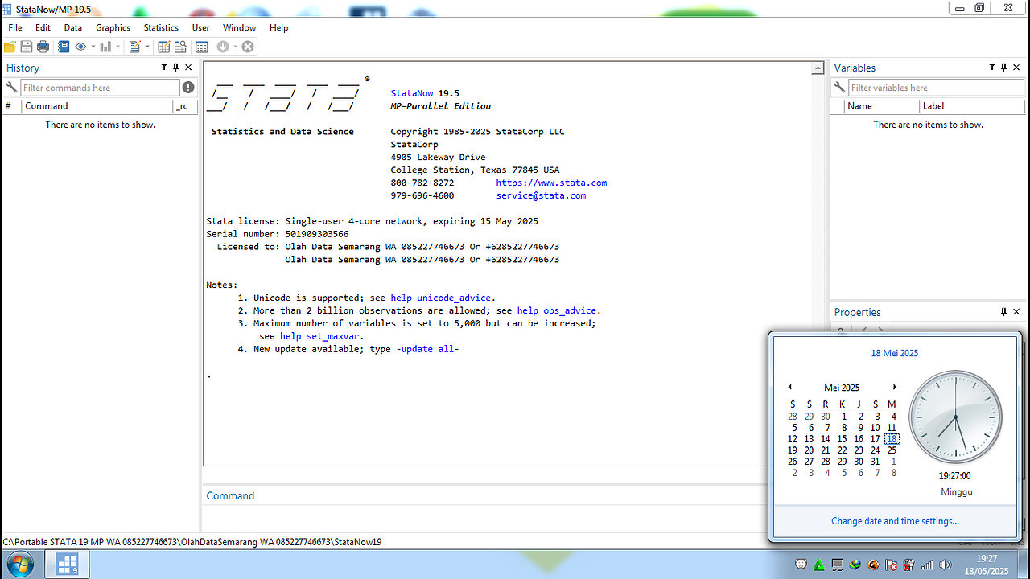The width and height of the screenshot is (1030, 579).
Task: Open the Statistics menu
Action: click(x=161, y=27)
